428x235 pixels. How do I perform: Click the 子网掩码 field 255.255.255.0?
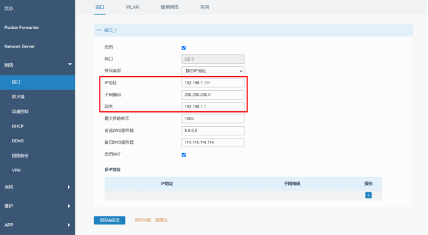pos(213,95)
